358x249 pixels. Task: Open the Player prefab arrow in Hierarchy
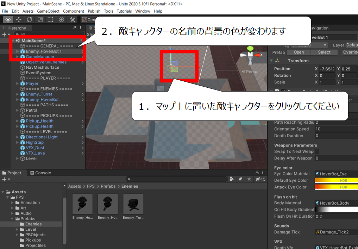coord(82,83)
